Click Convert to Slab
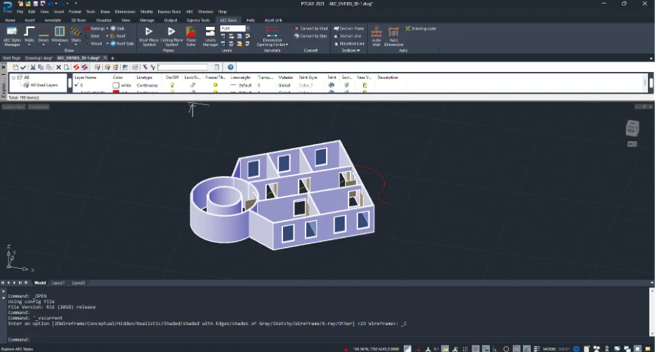Screen dimensions: 655x352 pyautogui.click(x=311, y=36)
